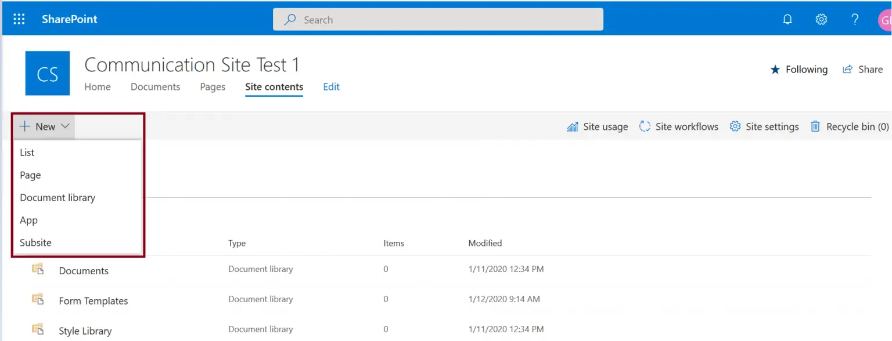The height and width of the screenshot is (341, 892).
Task: Click the Edit navigation link
Action: pos(331,86)
